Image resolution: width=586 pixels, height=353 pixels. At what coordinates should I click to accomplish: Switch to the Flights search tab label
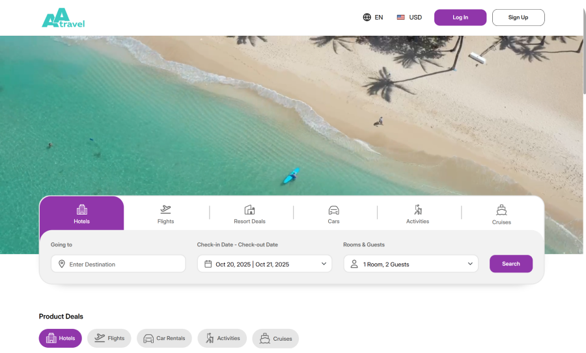(x=165, y=221)
